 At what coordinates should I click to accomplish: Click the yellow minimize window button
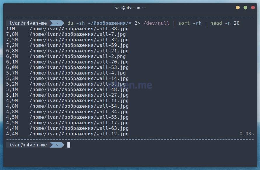click(x=238, y=8)
